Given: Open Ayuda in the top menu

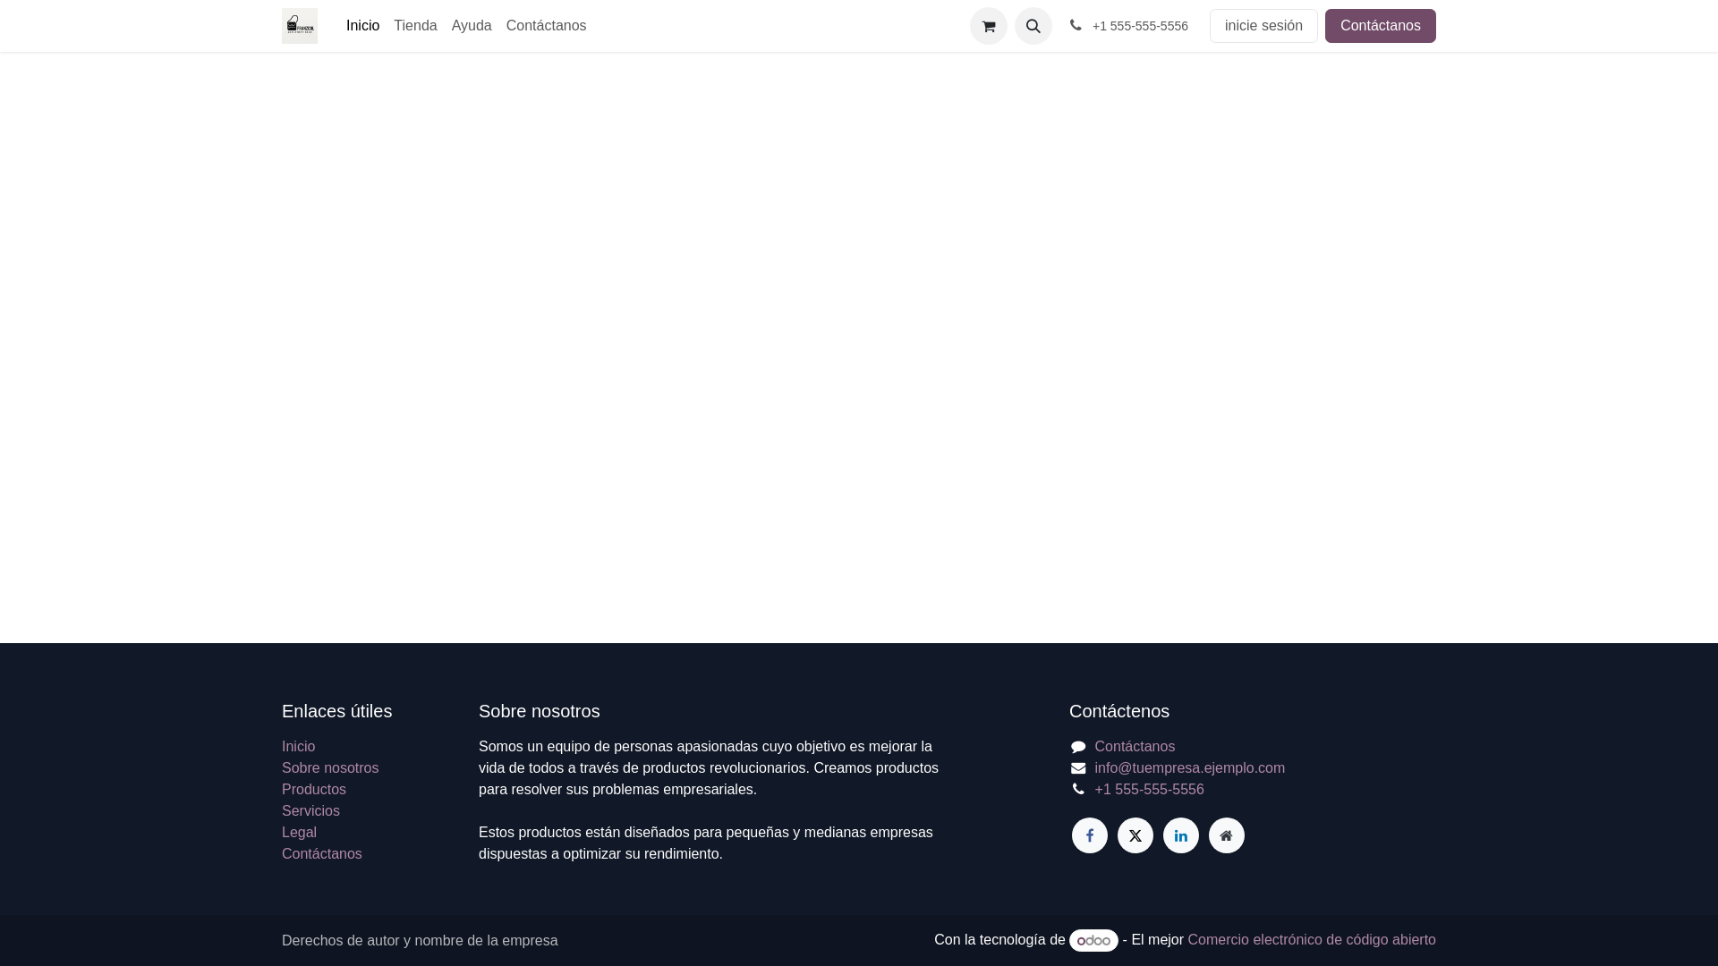Looking at the screenshot, I should coord(472,26).
